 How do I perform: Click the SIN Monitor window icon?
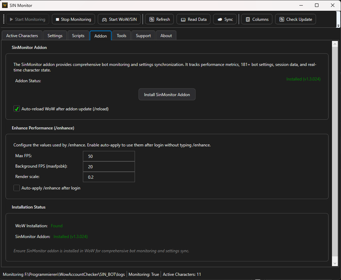pos(5,5)
